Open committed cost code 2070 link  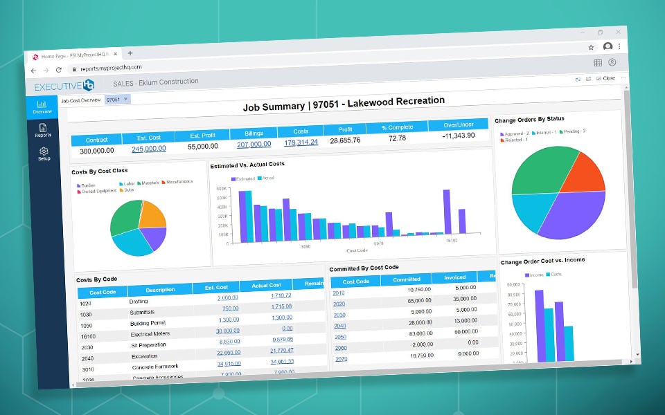(x=342, y=359)
